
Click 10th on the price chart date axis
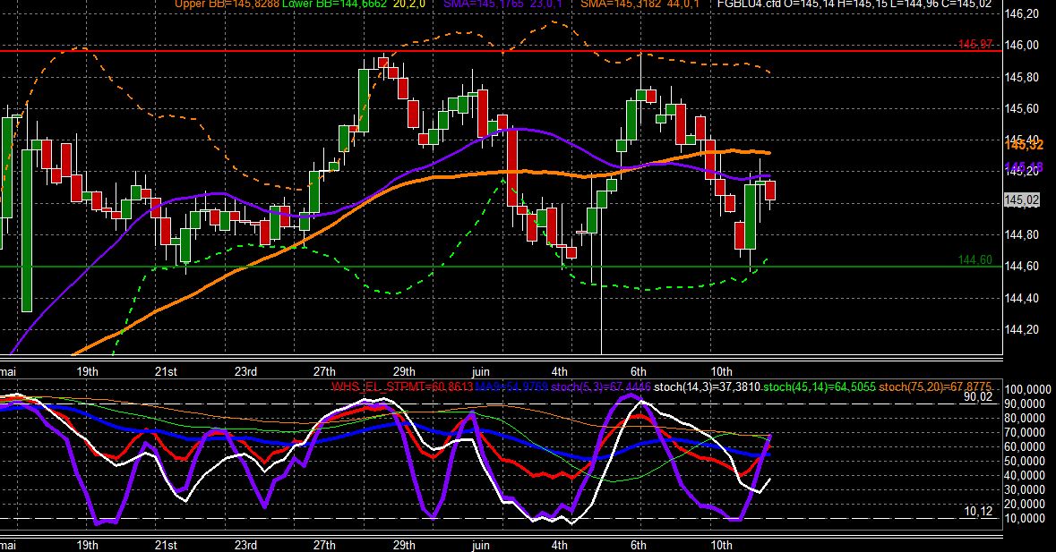(721, 371)
